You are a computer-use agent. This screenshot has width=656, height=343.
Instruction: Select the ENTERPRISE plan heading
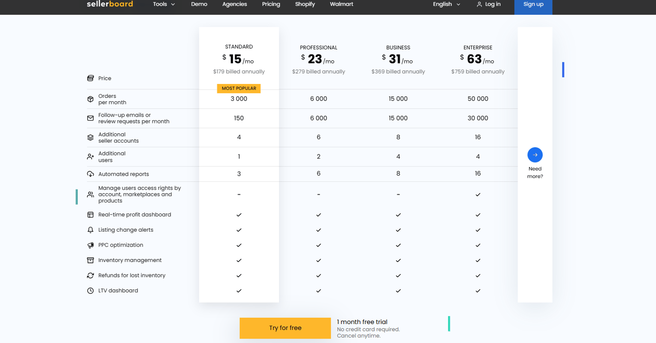tap(478, 47)
